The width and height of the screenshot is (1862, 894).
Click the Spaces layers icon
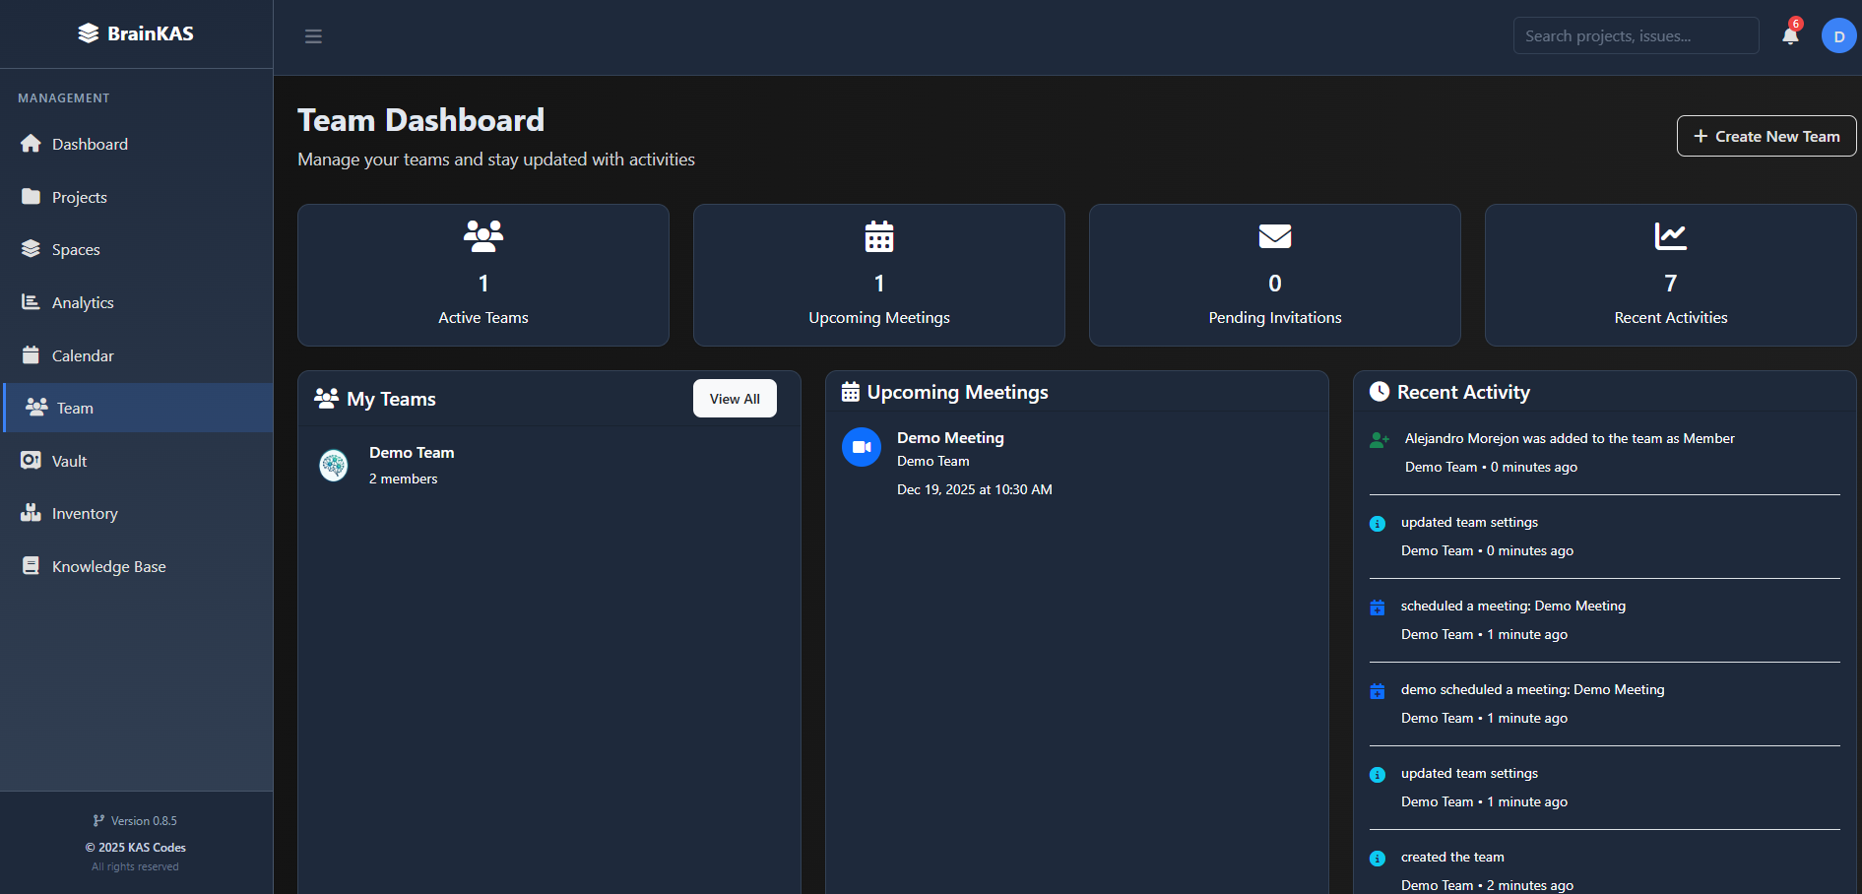click(x=31, y=249)
